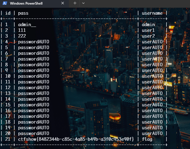
Task: Click userAUTO in row id 9
Action: (x=152, y=70)
